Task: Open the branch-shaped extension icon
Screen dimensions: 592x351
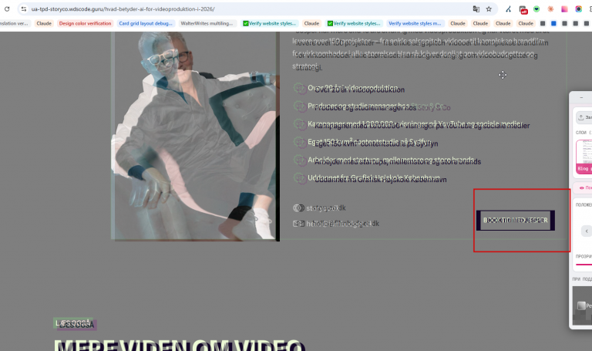Action: tap(509, 9)
